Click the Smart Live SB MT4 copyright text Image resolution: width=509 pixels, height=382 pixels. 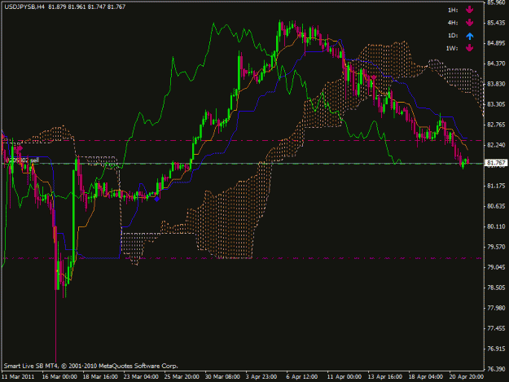[91, 366]
